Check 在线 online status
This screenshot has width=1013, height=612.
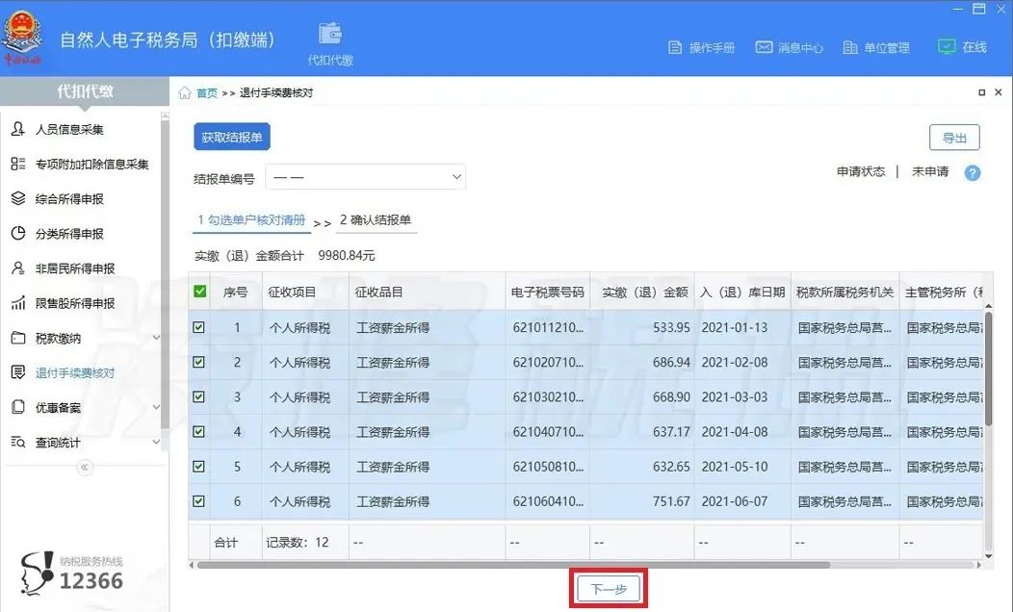click(x=968, y=44)
